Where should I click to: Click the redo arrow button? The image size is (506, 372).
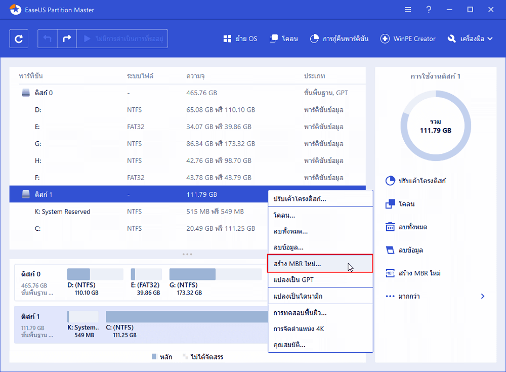(67, 39)
